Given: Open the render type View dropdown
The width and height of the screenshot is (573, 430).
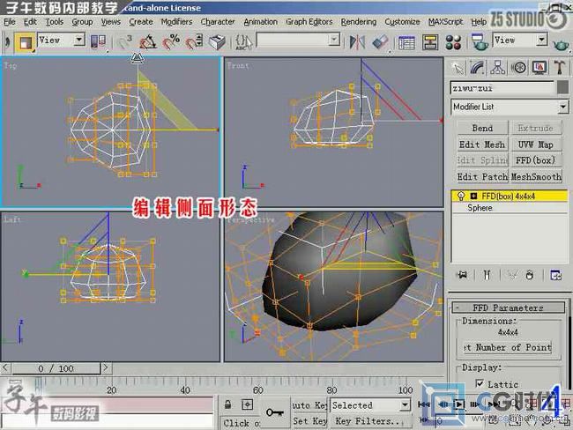Looking at the screenshot, I should click(542, 40).
